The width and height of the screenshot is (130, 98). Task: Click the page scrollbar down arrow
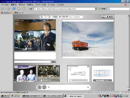(x=128, y=89)
